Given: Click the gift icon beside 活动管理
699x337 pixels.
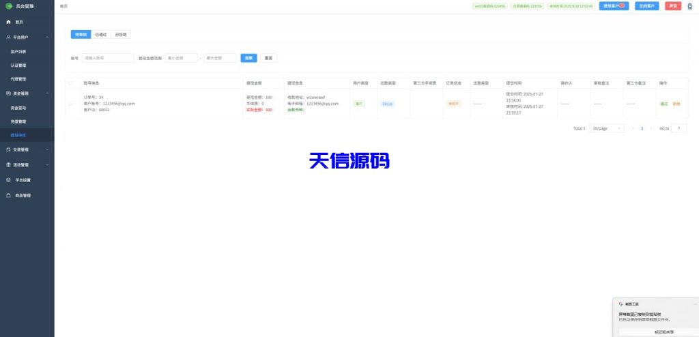Looking at the screenshot, I should click(x=8, y=164).
